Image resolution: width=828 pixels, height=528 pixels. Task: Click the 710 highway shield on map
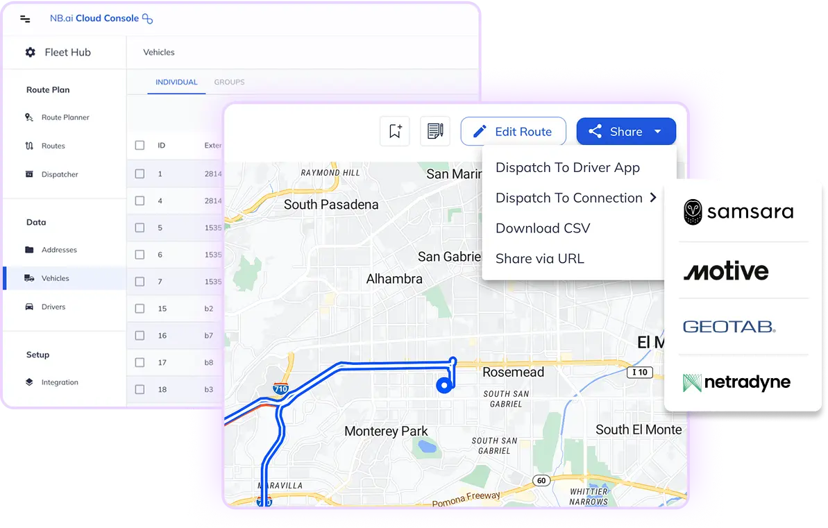click(280, 389)
